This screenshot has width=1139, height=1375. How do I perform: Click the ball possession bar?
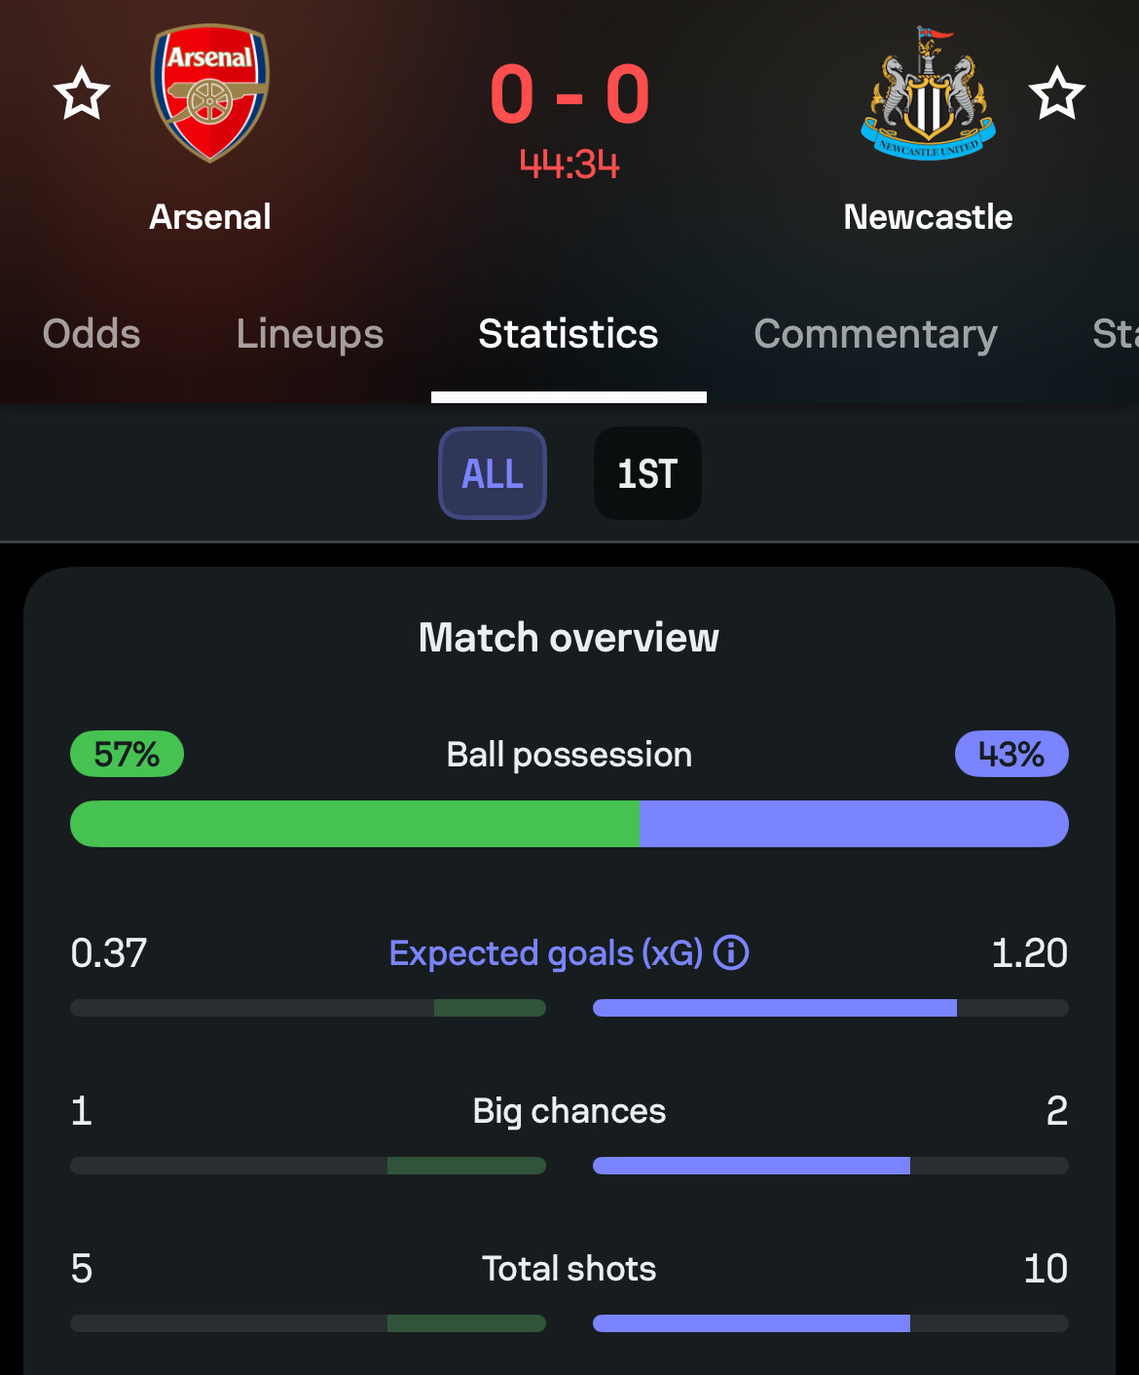(569, 824)
